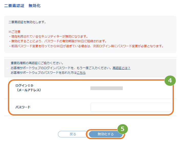Click the caution line on next-login password change

(x=86, y=46)
